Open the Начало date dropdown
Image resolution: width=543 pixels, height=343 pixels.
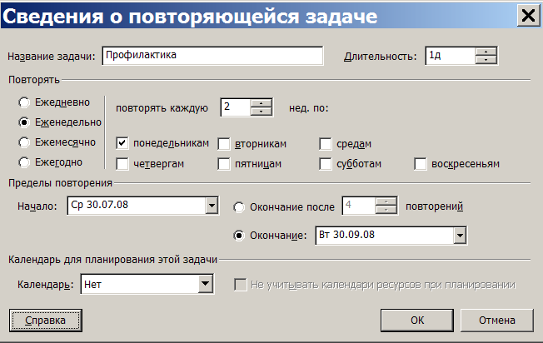(212, 206)
